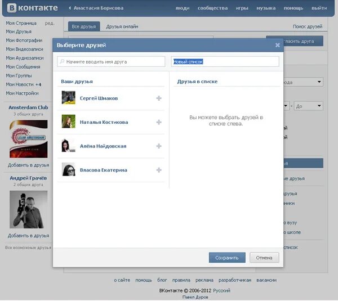Screen dimensions: 338x301
Task: Open люди in the top menu
Action: coord(183,8)
